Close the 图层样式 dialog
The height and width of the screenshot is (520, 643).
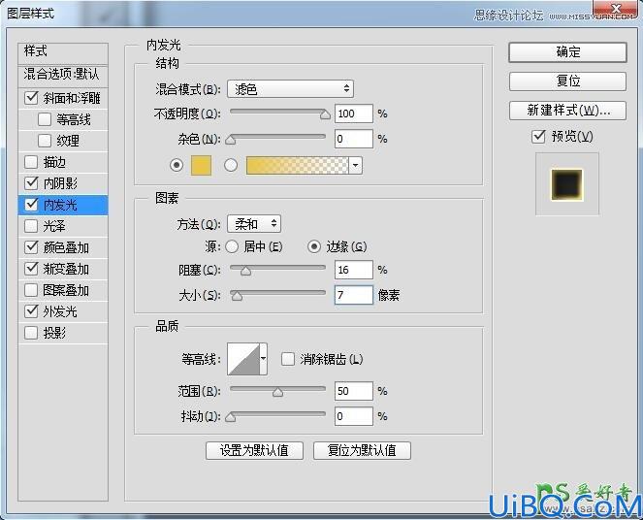point(616,9)
